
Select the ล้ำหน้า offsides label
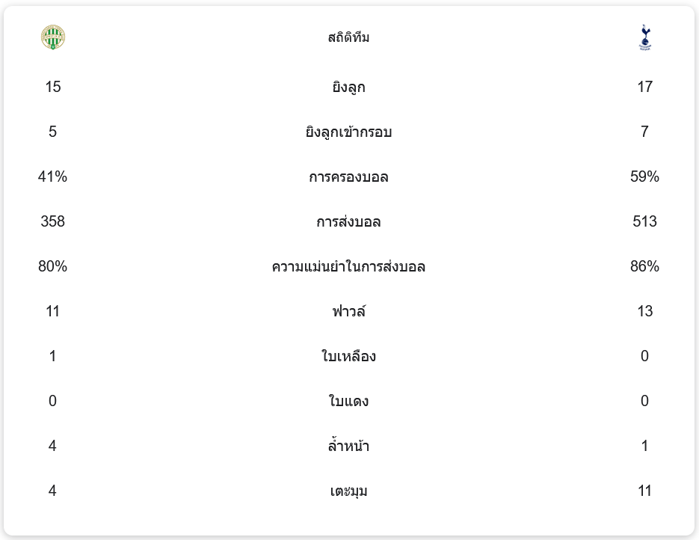click(x=348, y=447)
